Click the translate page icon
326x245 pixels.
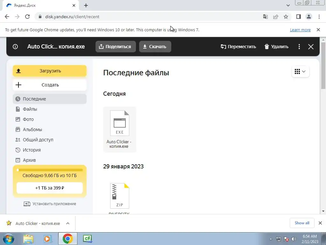[266, 17]
